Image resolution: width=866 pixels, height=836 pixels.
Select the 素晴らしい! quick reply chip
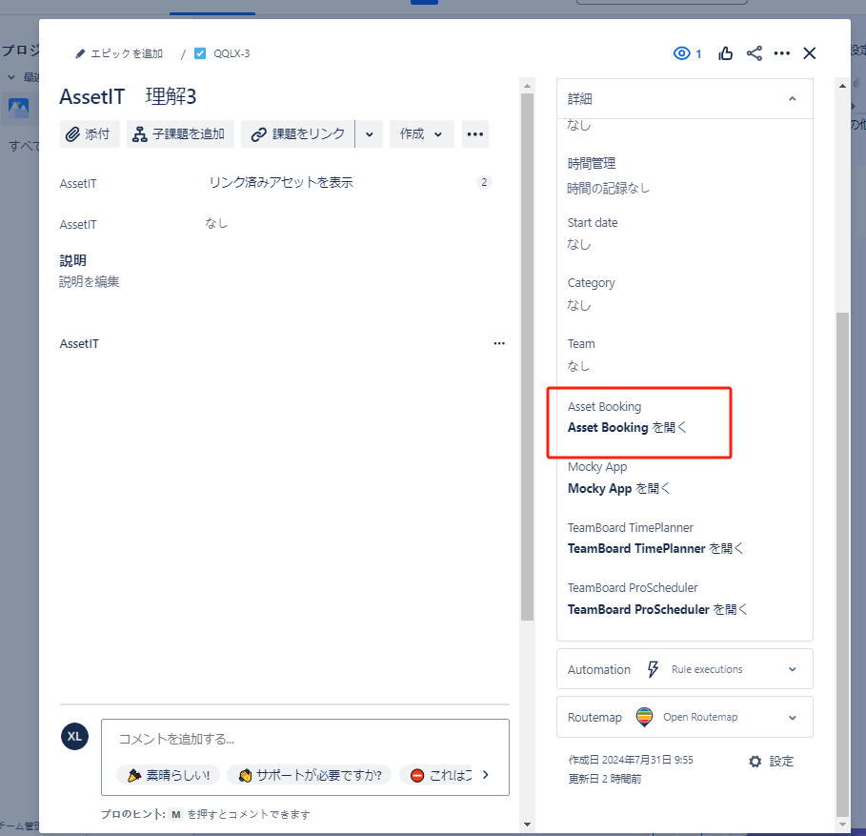point(169,775)
